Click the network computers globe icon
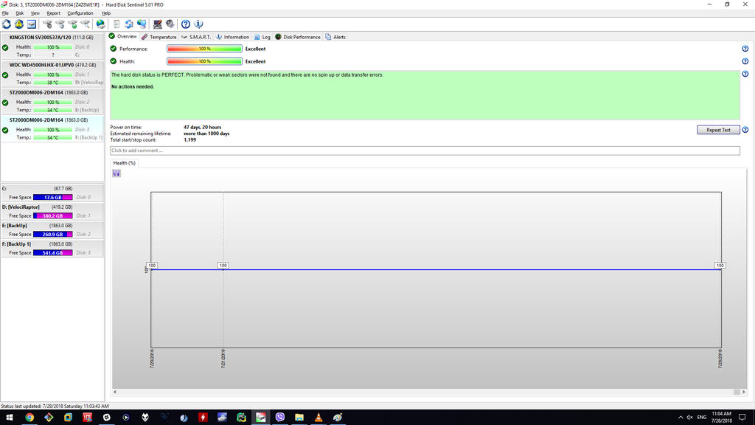This screenshot has width=755, height=425. [142, 24]
